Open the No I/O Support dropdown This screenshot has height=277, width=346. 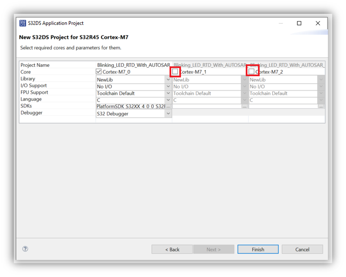coord(168,86)
